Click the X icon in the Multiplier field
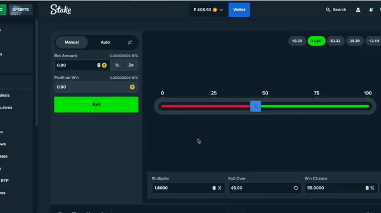The image size is (381, 213). click(220, 188)
